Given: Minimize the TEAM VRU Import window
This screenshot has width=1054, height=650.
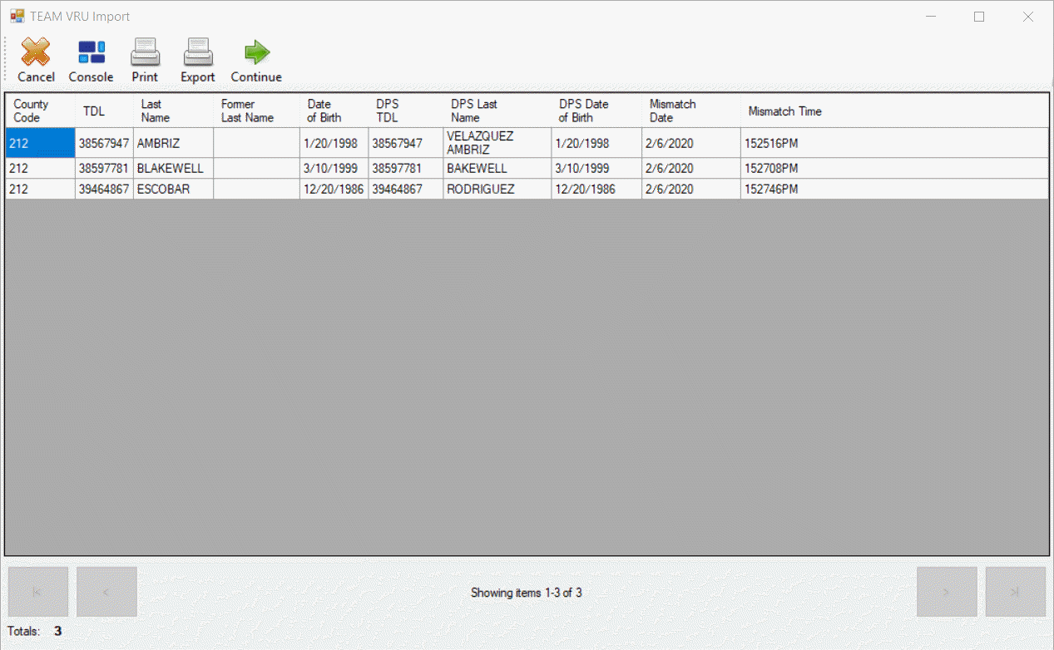Looking at the screenshot, I should [933, 17].
